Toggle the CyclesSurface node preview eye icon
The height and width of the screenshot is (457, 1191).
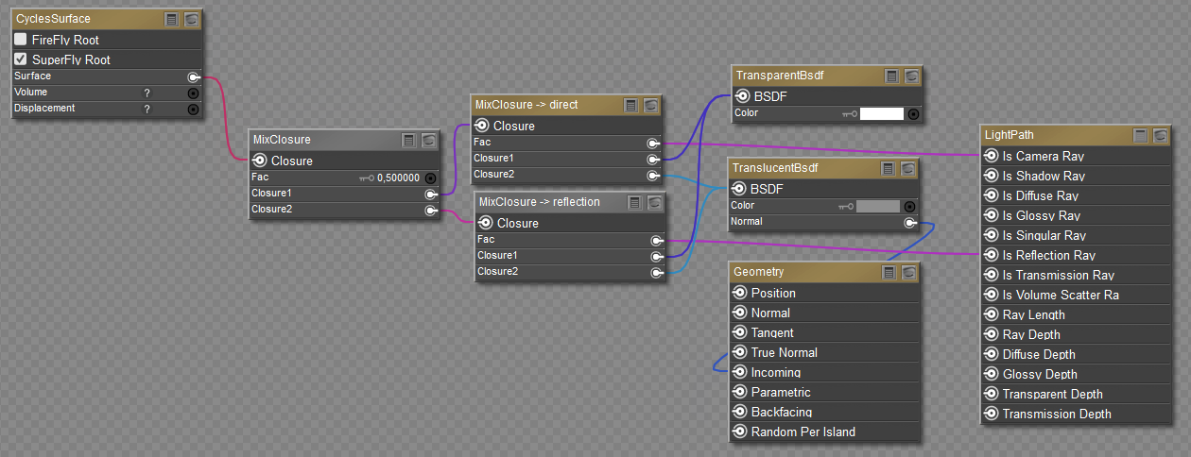pos(192,19)
